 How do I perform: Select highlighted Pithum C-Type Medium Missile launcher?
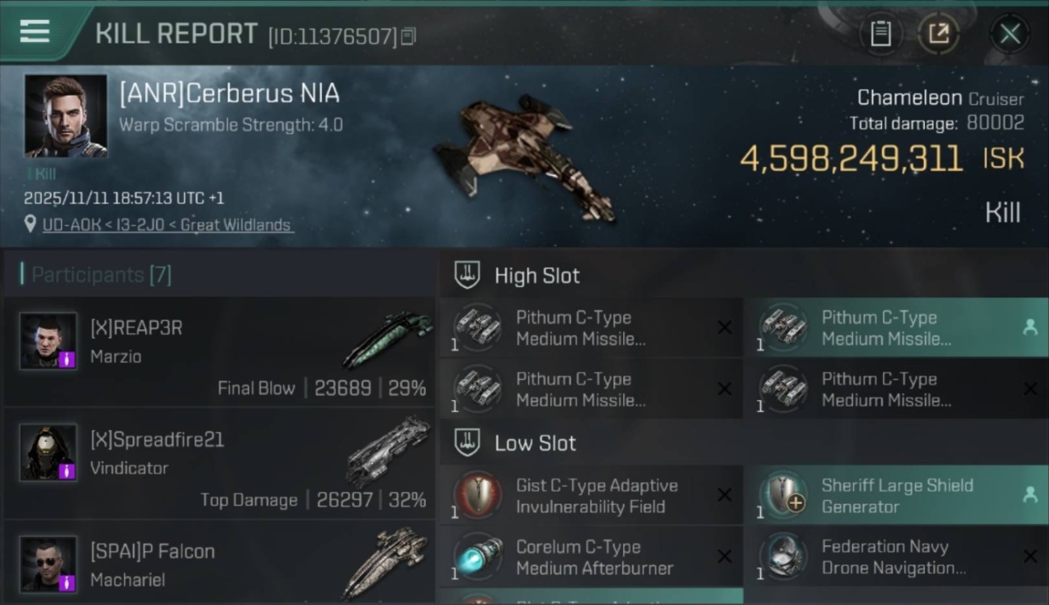896,328
